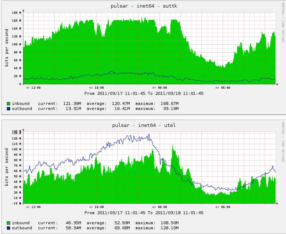Viewport: 286px width, 234px height.
Task: Click blue outbound swatch in suttk legend
Action: click(8, 109)
